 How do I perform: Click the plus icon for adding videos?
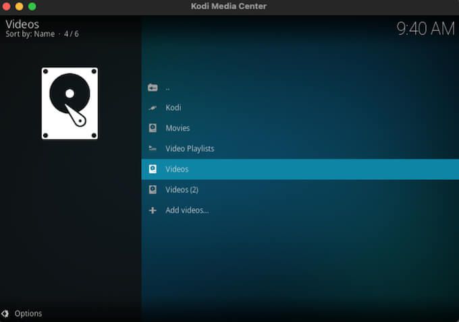click(x=153, y=210)
